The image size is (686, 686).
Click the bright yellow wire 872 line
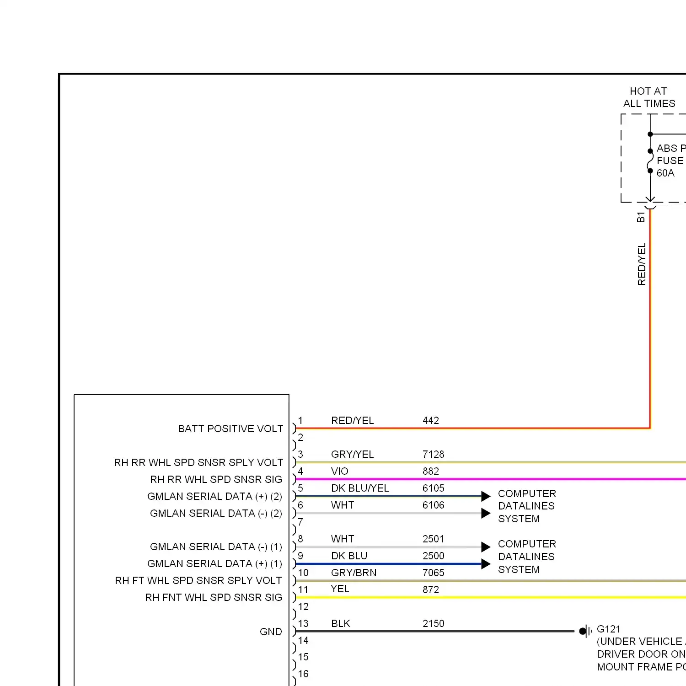point(491,597)
